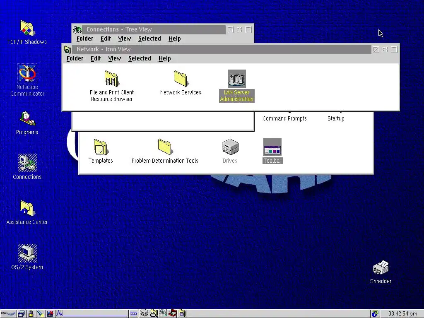The height and width of the screenshot is (318, 424).
Task: Open Edit menu in the Network window
Action: (x=96, y=58)
